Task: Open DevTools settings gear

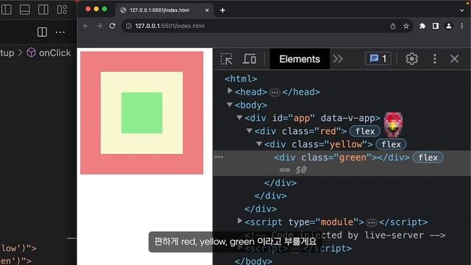Action: tap(412, 59)
